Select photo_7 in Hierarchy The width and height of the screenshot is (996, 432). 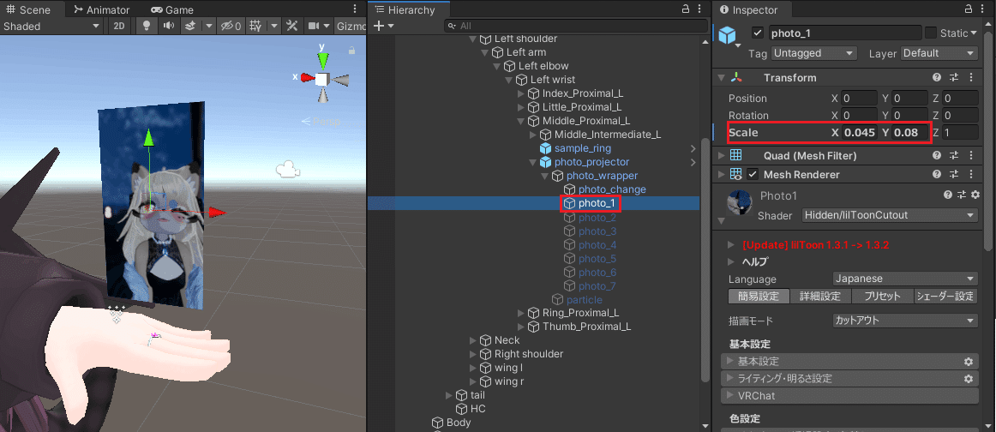(x=597, y=286)
